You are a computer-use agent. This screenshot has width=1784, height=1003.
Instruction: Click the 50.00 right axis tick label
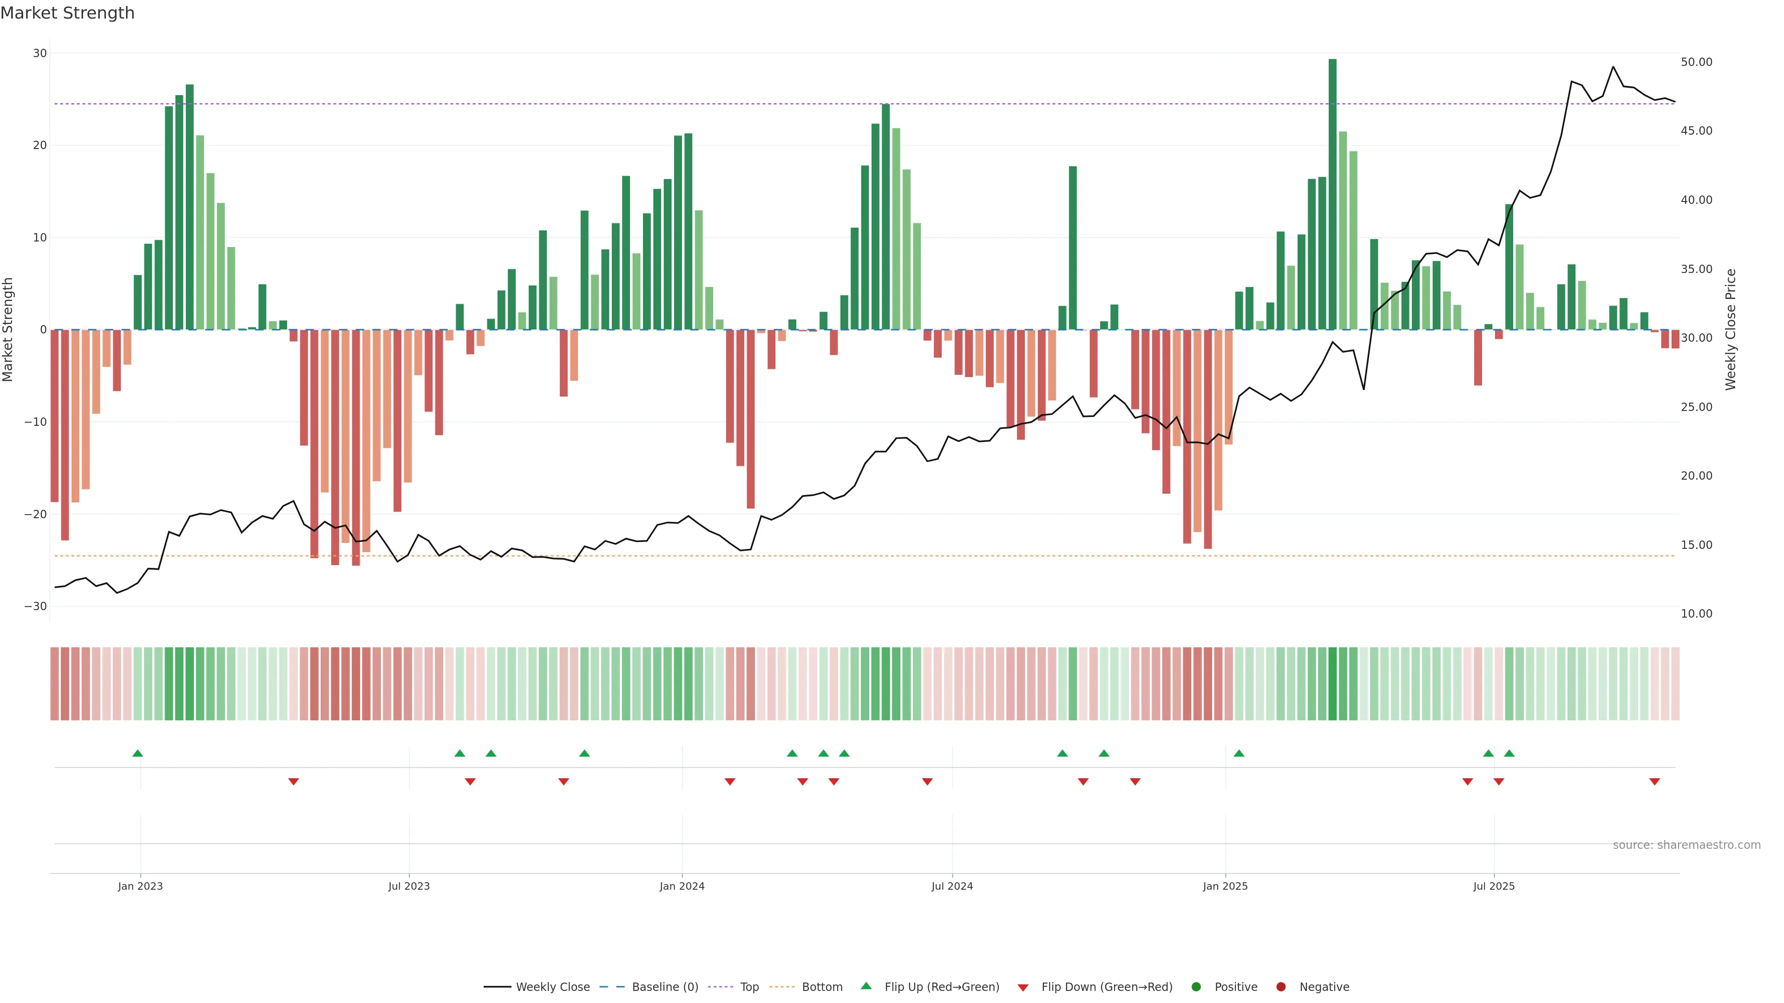coord(1696,62)
